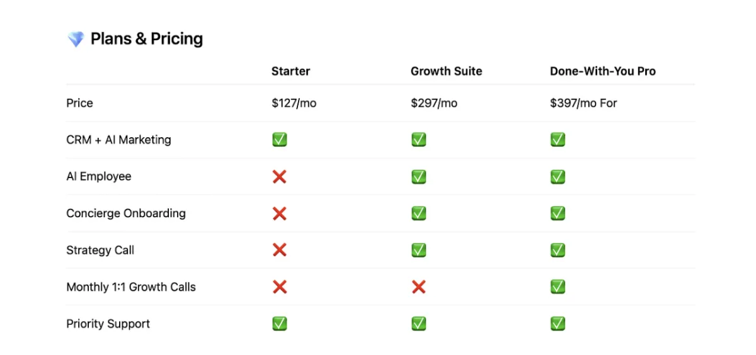Click the $297/mo Growth Suite price
Viewport: 756px width, 355px height.
point(434,103)
